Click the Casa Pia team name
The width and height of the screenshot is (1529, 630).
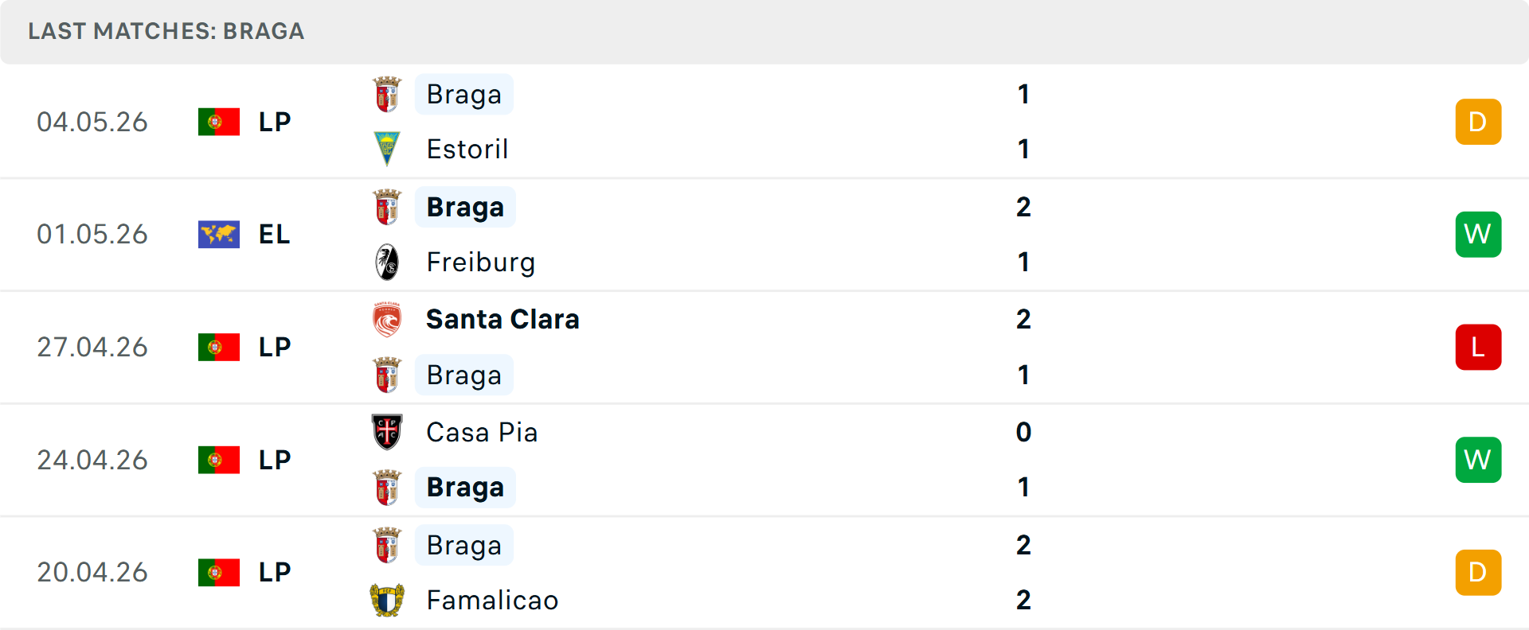[x=482, y=432]
